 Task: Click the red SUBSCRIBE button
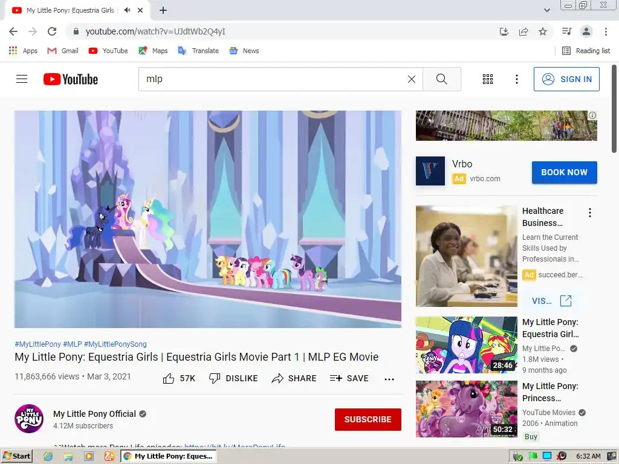tap(368, 419)
